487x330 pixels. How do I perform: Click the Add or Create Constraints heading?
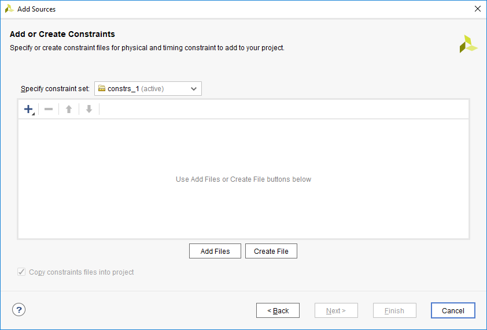coord(62,34)
